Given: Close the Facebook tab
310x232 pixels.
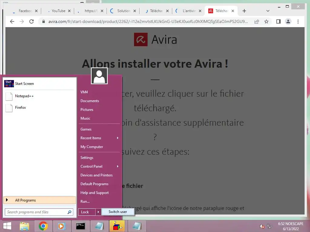Looking at the screenshot, I should pos(36,11).
